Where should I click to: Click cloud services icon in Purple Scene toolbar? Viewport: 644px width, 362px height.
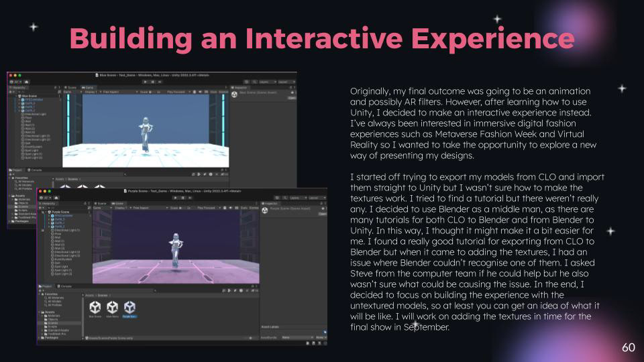56,198
